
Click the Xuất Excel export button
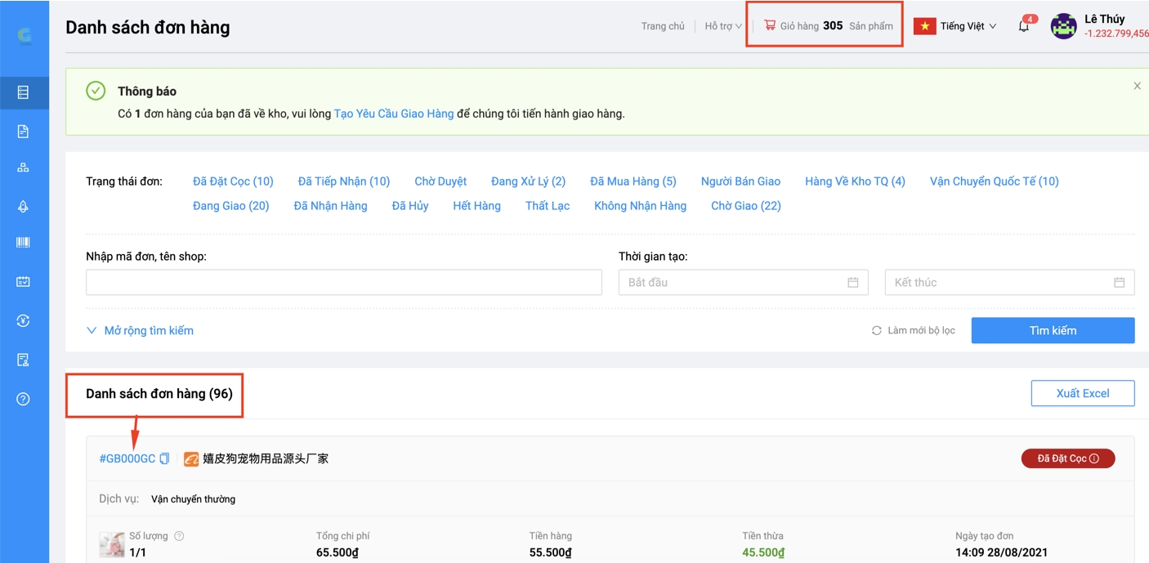coord(1082,393)
